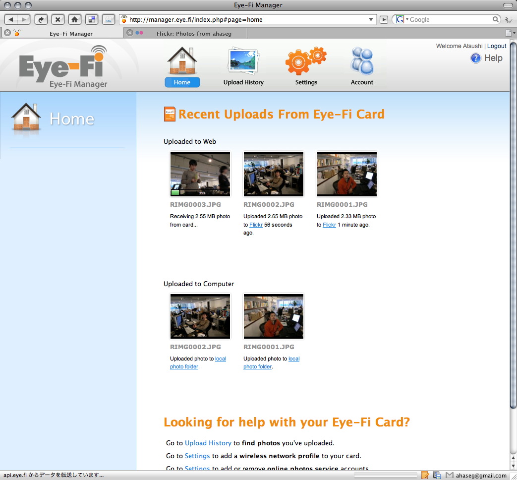Click the Logout link
The width and height of the screenshot is (517, 480).
pyautogui.click(x=497, y=46)
